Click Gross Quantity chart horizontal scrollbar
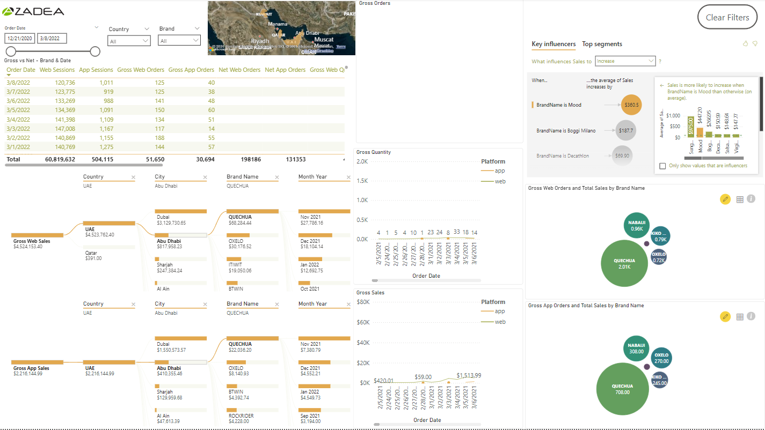765x430 pixels. [x=375, y=280]
